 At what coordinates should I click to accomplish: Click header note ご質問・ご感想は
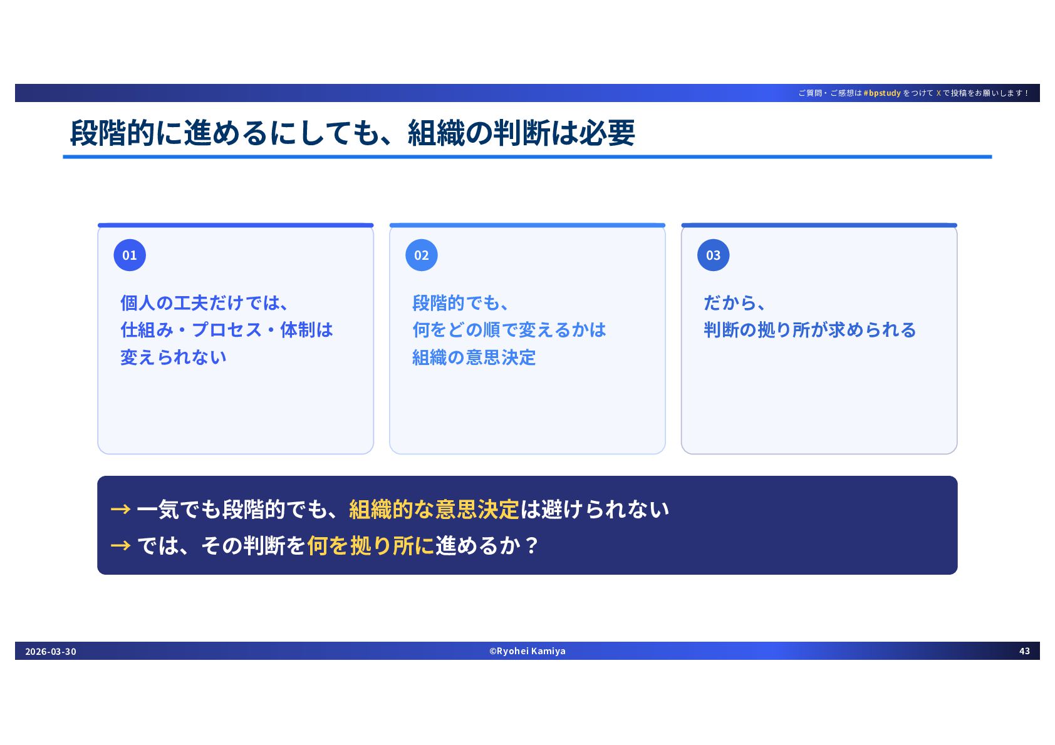point(830,93)
